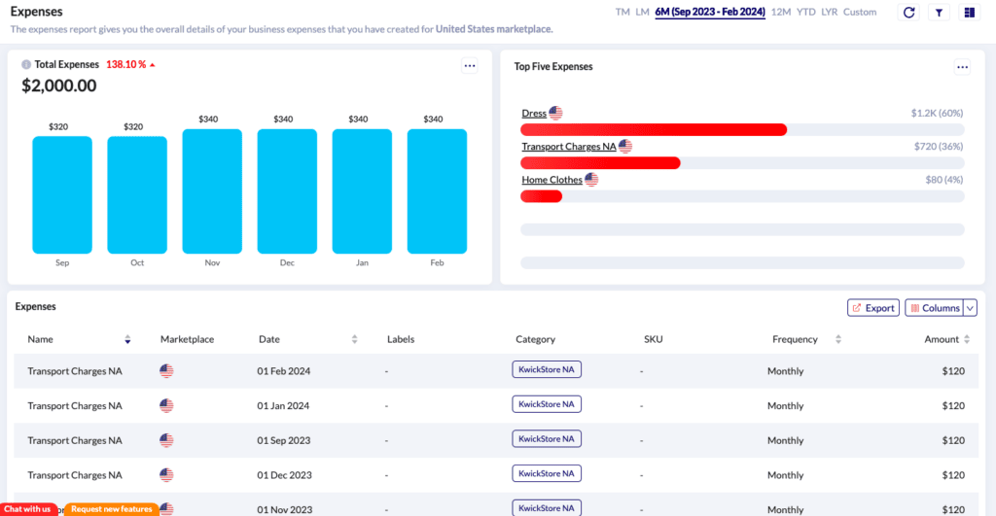Viewport: 996px width, 516px height.
Task: Open Transport Charges NA link in Top Five
Action: click(x=568, y=146)
